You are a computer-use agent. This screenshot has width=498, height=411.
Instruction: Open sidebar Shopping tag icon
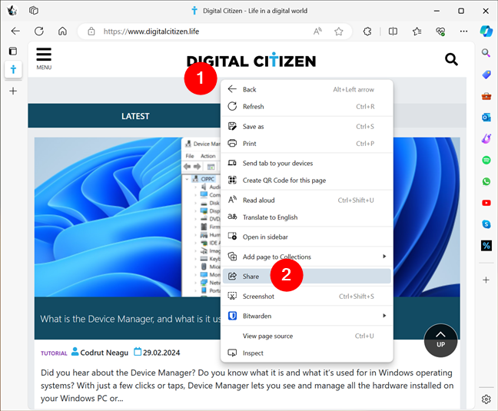click(x=486, y=75)
